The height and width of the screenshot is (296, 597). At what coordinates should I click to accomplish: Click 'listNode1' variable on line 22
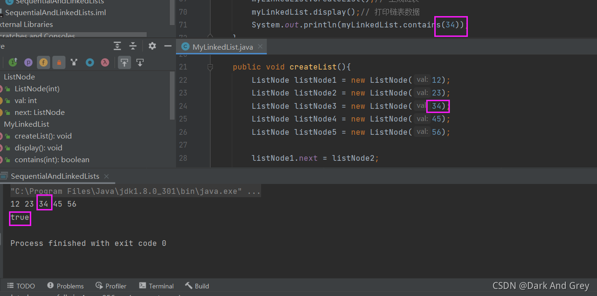[x=316, y=80]
